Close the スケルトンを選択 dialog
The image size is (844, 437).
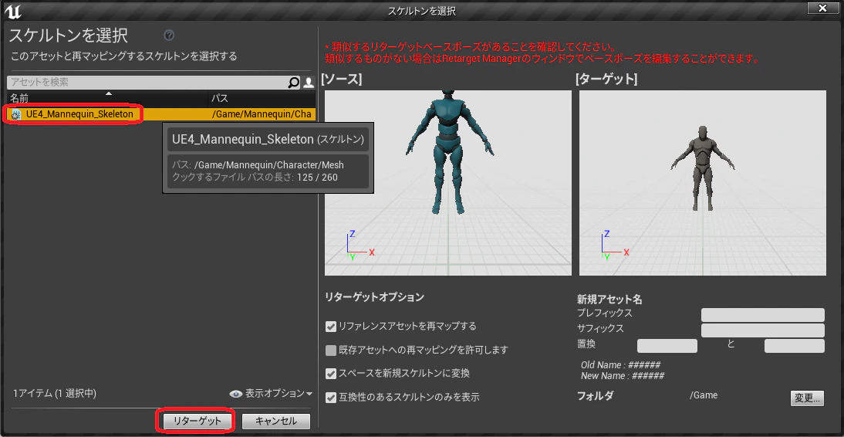(x=822, y=8)
